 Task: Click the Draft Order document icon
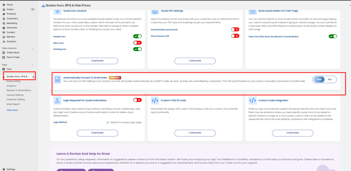click(58, 80)
